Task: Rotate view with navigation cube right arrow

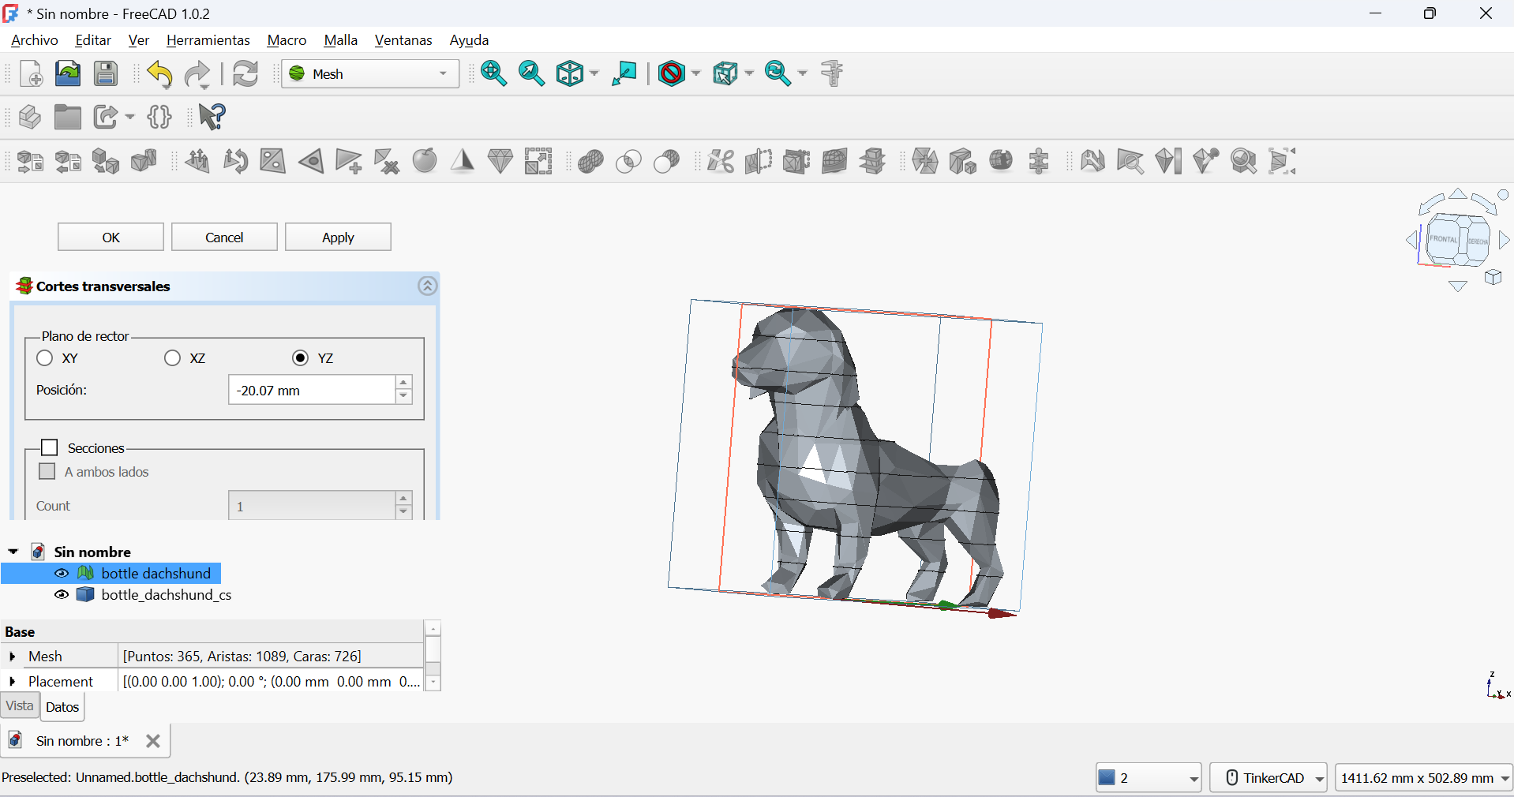Action: (1505, 241)
